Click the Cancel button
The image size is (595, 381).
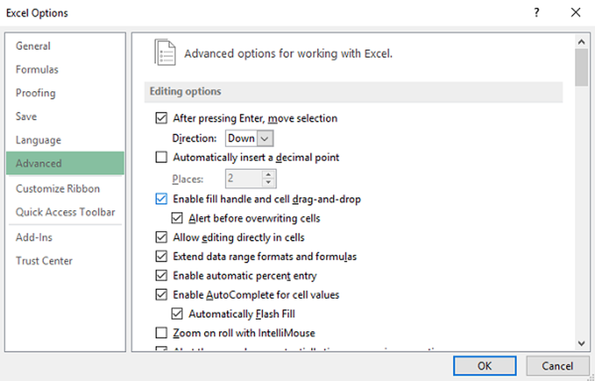pyautogui.click(x=557, y=366)
